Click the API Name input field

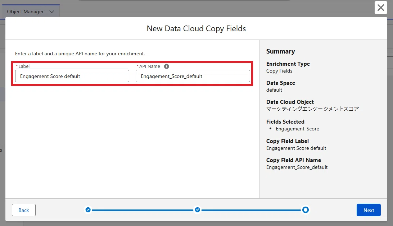(x=193, y=76)
